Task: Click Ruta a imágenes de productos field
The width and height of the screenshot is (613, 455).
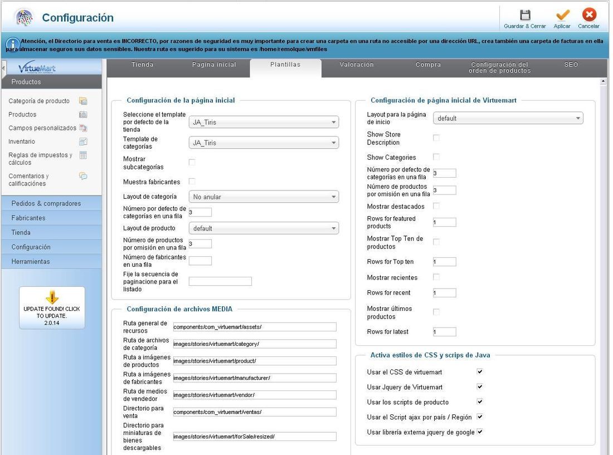Action: pyautogui.click(x=255, y=361)
